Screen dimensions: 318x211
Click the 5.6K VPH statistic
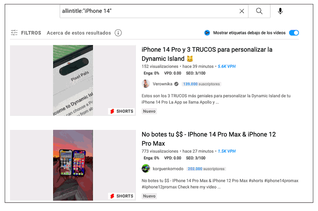pos(227,66)
